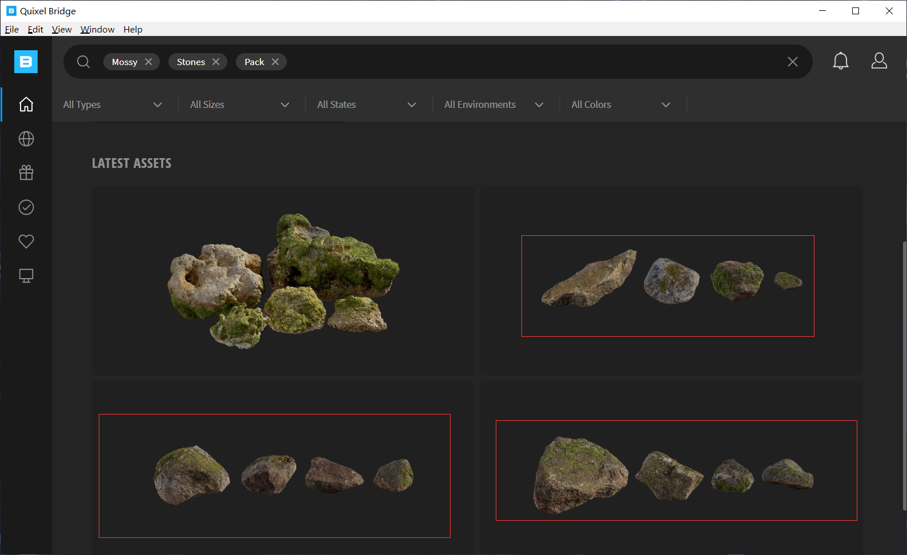Open the Window menu

point(98,30)
